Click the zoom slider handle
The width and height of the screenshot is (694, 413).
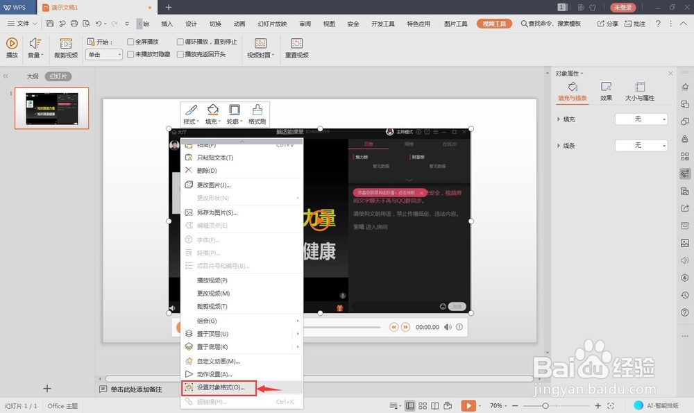545,405
